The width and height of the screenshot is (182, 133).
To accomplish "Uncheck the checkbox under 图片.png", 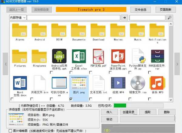I will click(71, 99).
